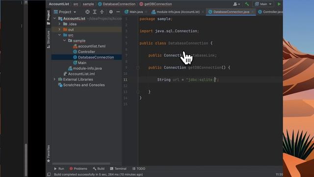Expand External Libraries node
314x177 pixels.
point(54,79)
